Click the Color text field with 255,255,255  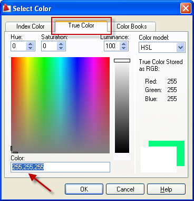[60, 167]
